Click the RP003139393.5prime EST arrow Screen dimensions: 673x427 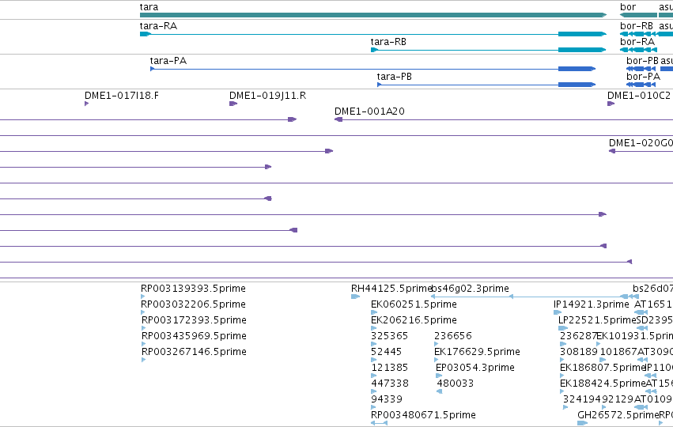(x=143, y=297)
